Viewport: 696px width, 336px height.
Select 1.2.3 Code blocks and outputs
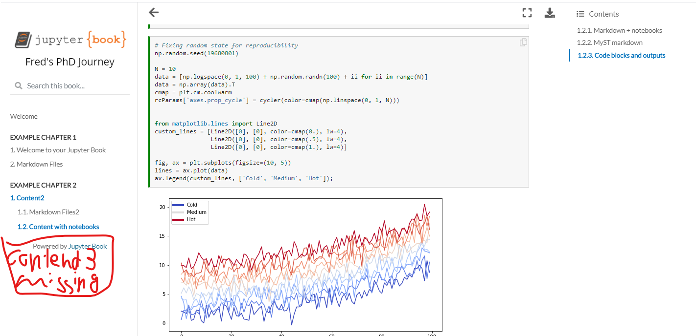[x=621, y=55]
